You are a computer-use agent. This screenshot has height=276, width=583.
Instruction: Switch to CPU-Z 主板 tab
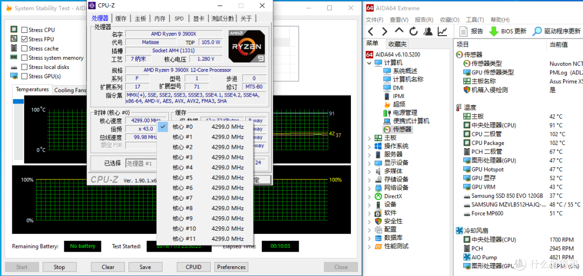(140, 18)
